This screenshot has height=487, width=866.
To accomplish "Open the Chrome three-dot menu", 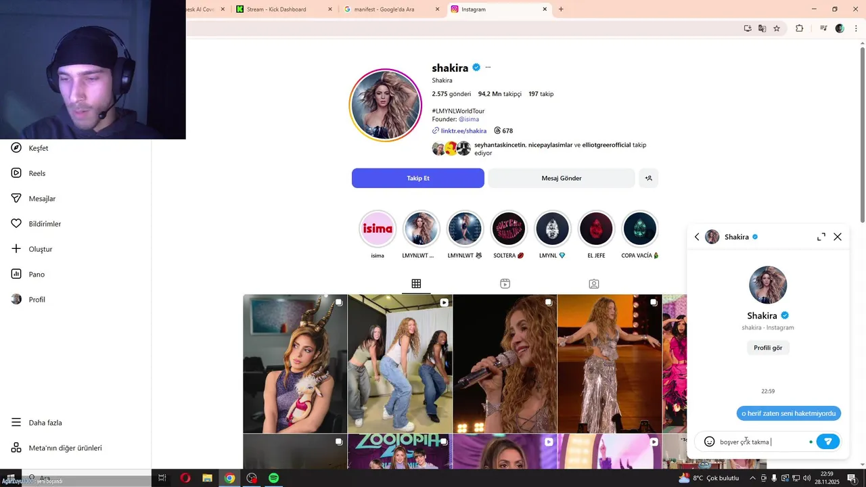I will 854,28.
